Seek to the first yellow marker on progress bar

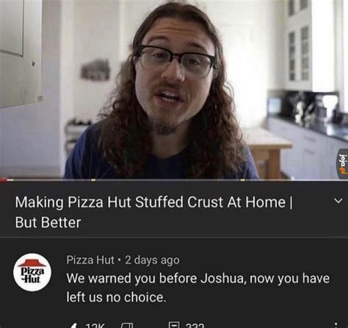coord(93,180)
